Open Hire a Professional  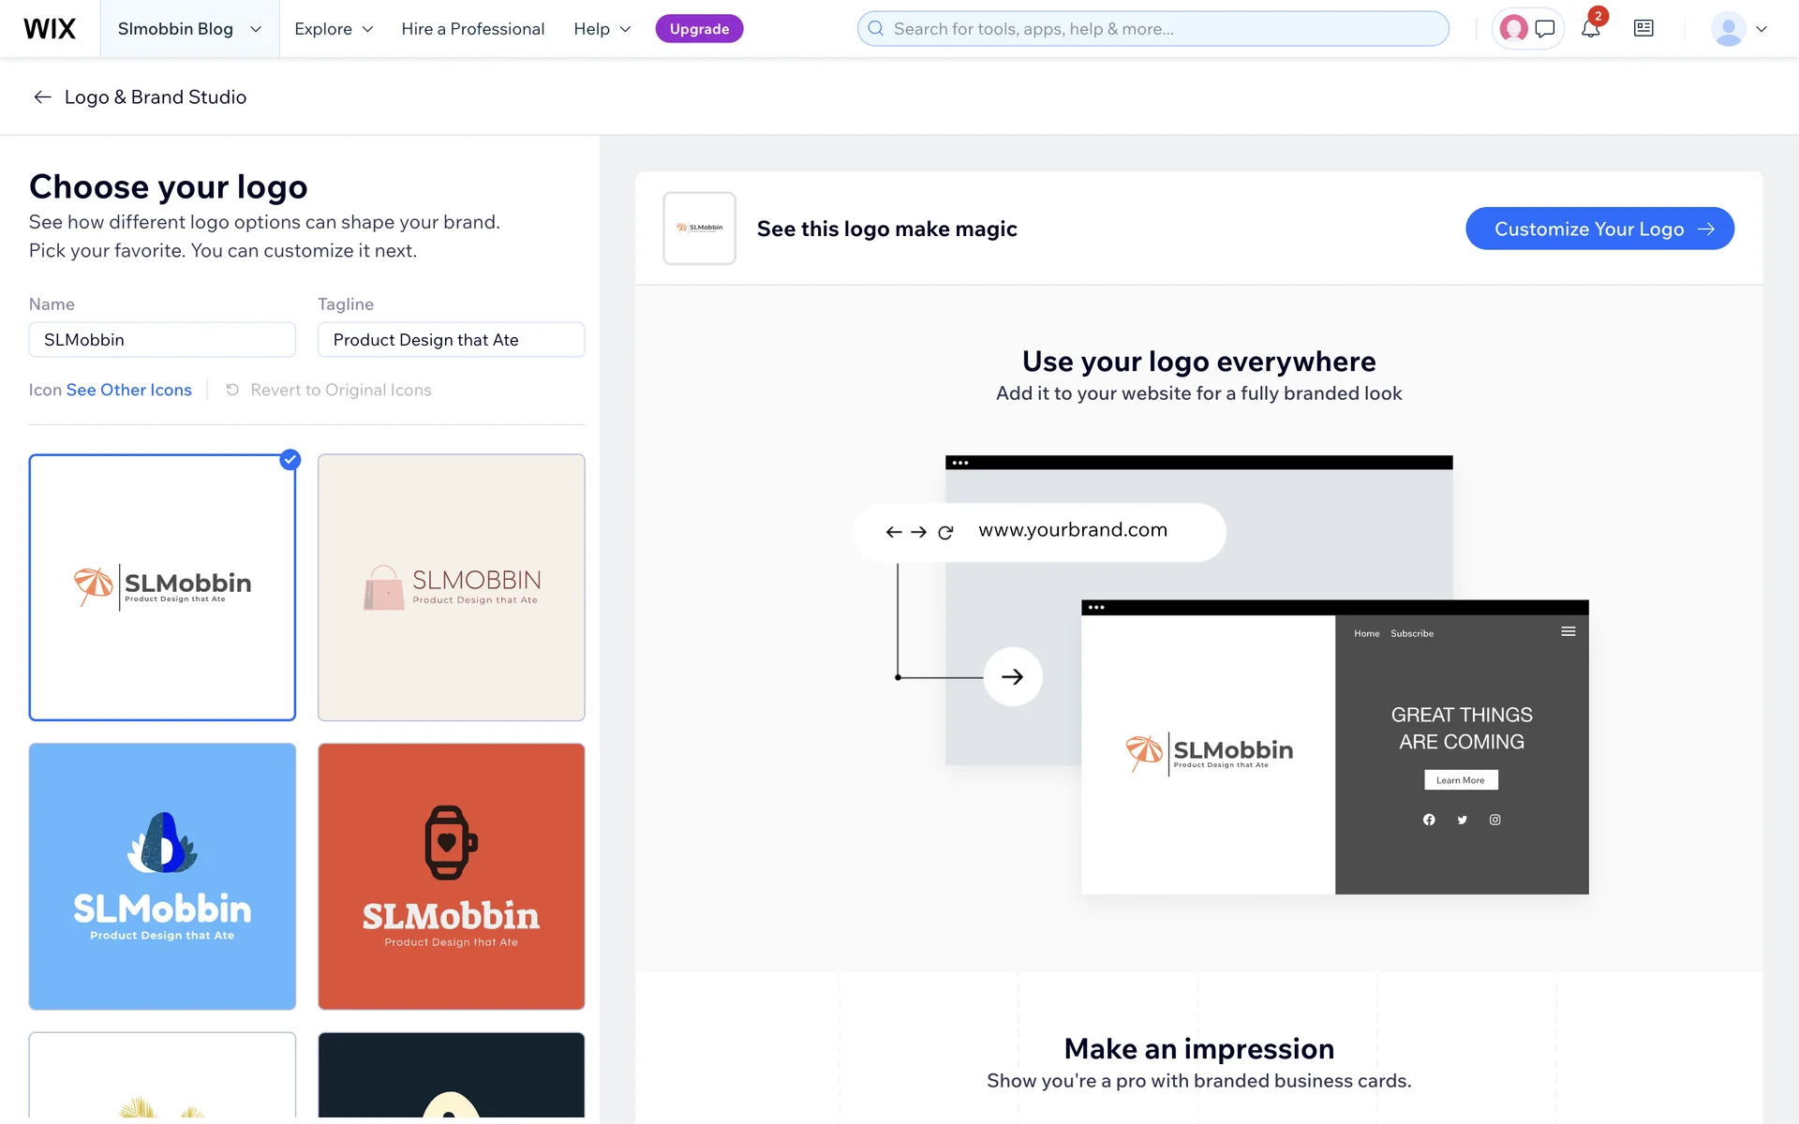(x=472, y=29)
